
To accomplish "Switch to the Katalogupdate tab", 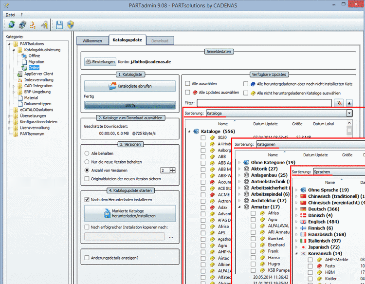I will coord(128,40).
